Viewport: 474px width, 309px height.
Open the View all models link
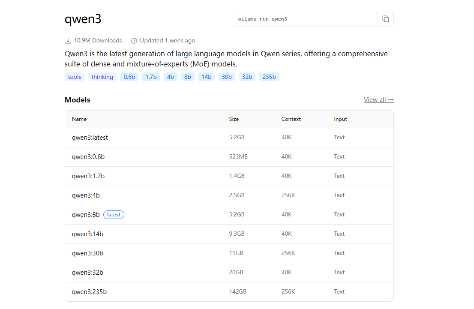tap(378, 100)
